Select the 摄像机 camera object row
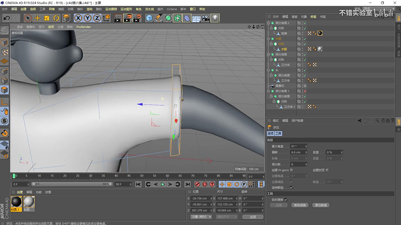401x225 pixels. tap(280, 86)
